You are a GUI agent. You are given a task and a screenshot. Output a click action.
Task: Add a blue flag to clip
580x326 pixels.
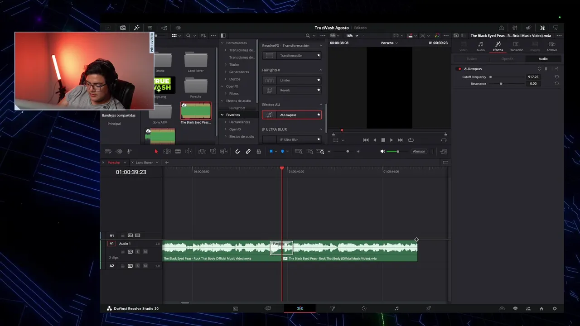pos(271,151)
